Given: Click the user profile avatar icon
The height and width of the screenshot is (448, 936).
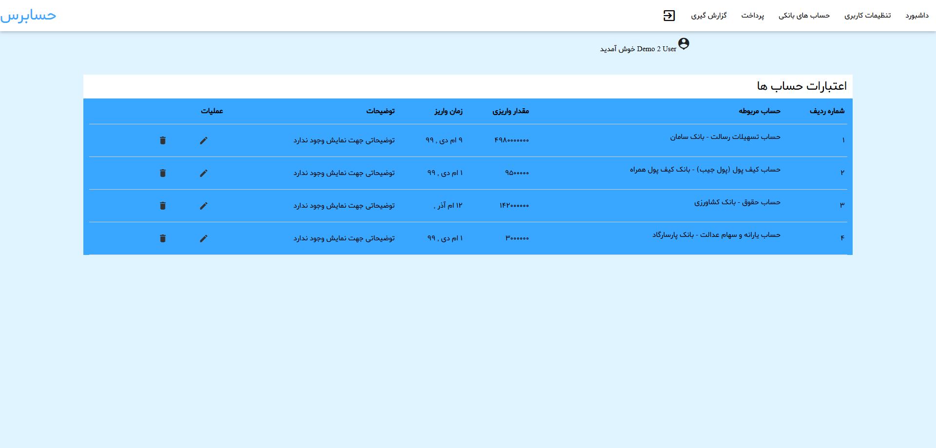Looking at the screenshot, I should pyautogui.click(x=683, y=44).
